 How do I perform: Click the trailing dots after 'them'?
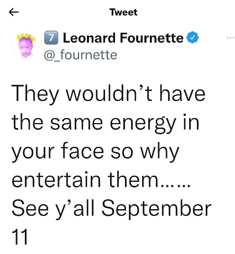tap(175, 186)
